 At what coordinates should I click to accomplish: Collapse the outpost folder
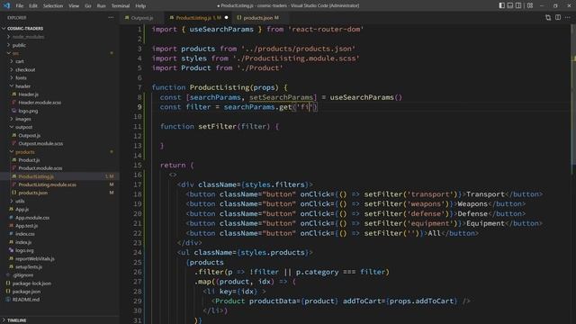(24, 127)
